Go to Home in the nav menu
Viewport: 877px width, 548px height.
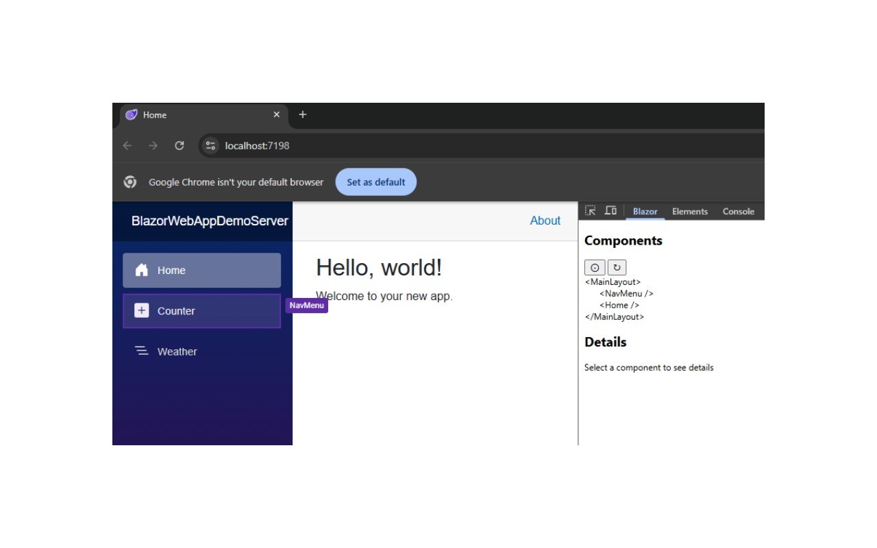[x=201, y=271]
